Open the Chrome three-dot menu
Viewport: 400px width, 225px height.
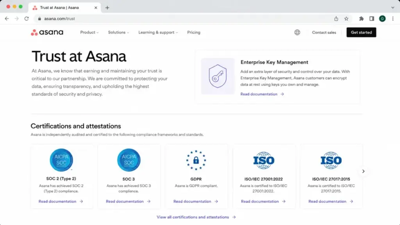[393, 19]
